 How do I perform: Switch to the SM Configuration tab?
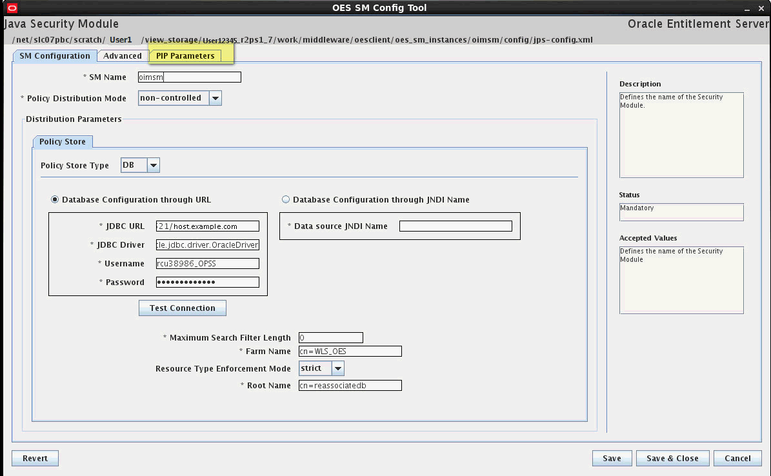[55, 55]
